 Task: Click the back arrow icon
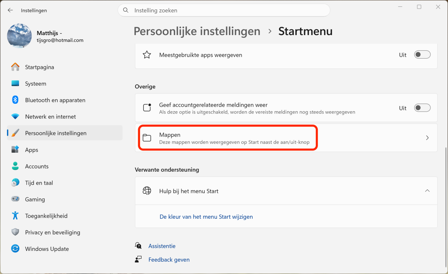[x=10, y=10]
